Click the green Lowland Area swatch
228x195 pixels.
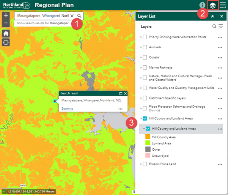coord(148,143)
